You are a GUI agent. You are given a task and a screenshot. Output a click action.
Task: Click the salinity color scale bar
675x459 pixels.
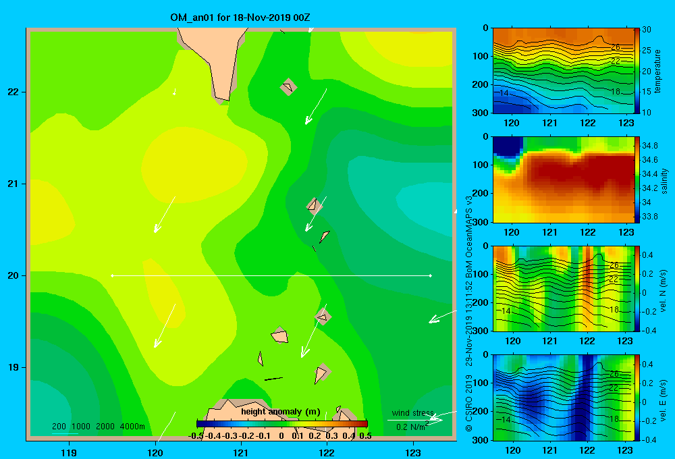coord(637,180)
